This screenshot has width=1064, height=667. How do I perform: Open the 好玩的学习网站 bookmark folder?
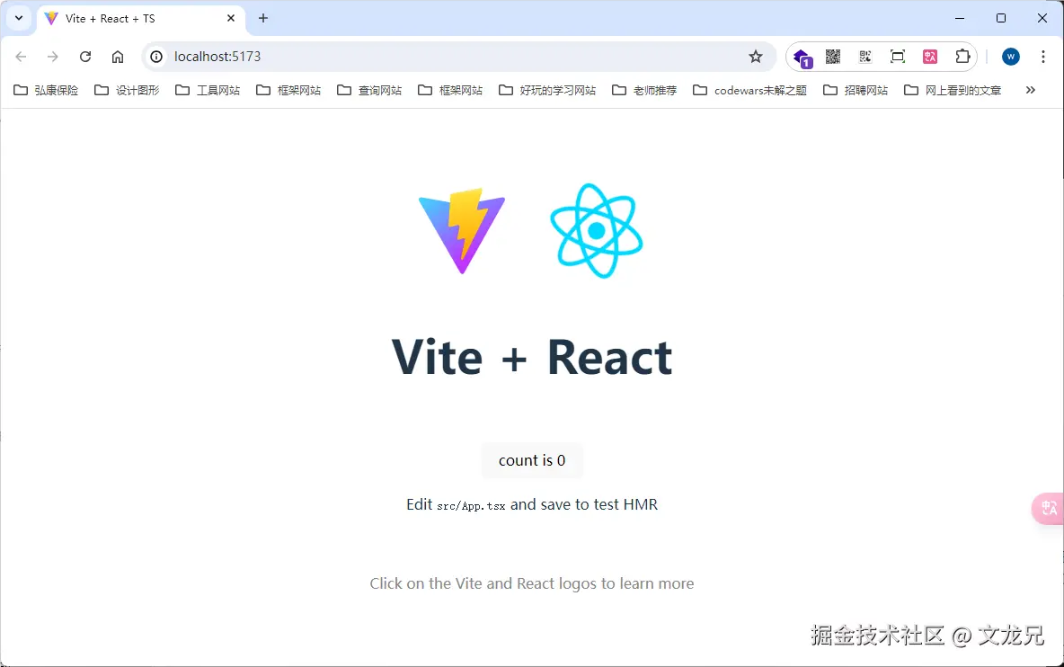[547, 90]
